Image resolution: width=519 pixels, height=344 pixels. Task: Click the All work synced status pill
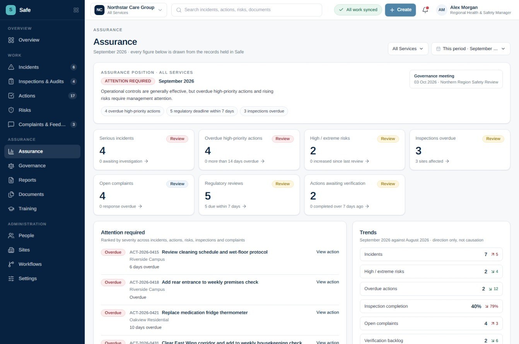click(358, 10)
